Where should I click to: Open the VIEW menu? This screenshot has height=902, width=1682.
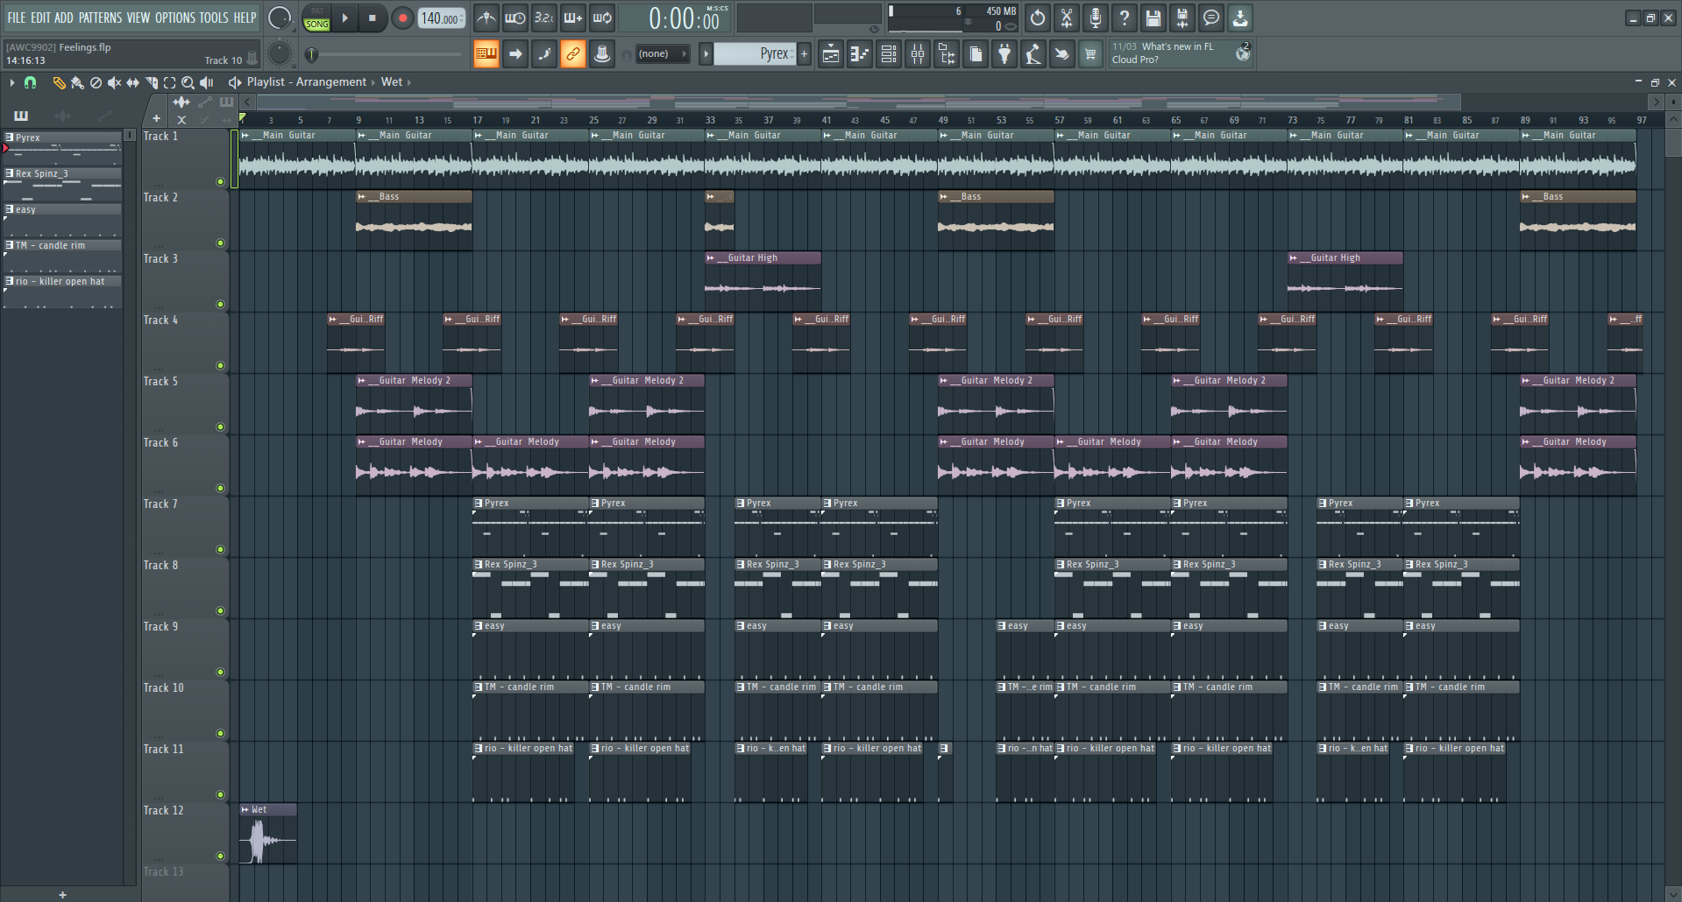click(x=138, y=18)
